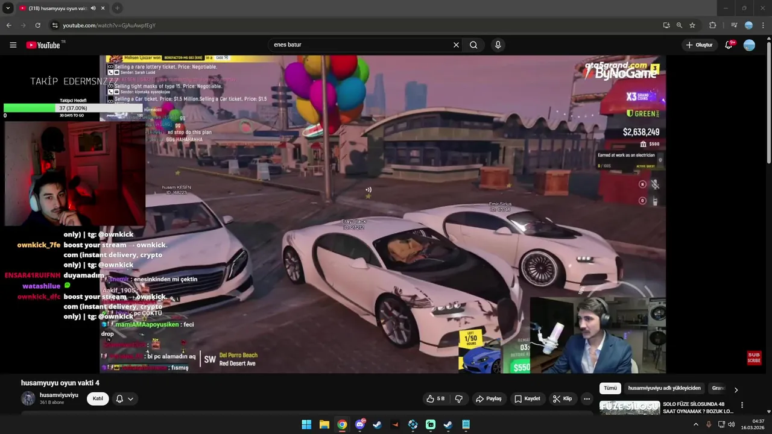Open FÜZE SİLOSU video thumbnail

coord(630,408)
